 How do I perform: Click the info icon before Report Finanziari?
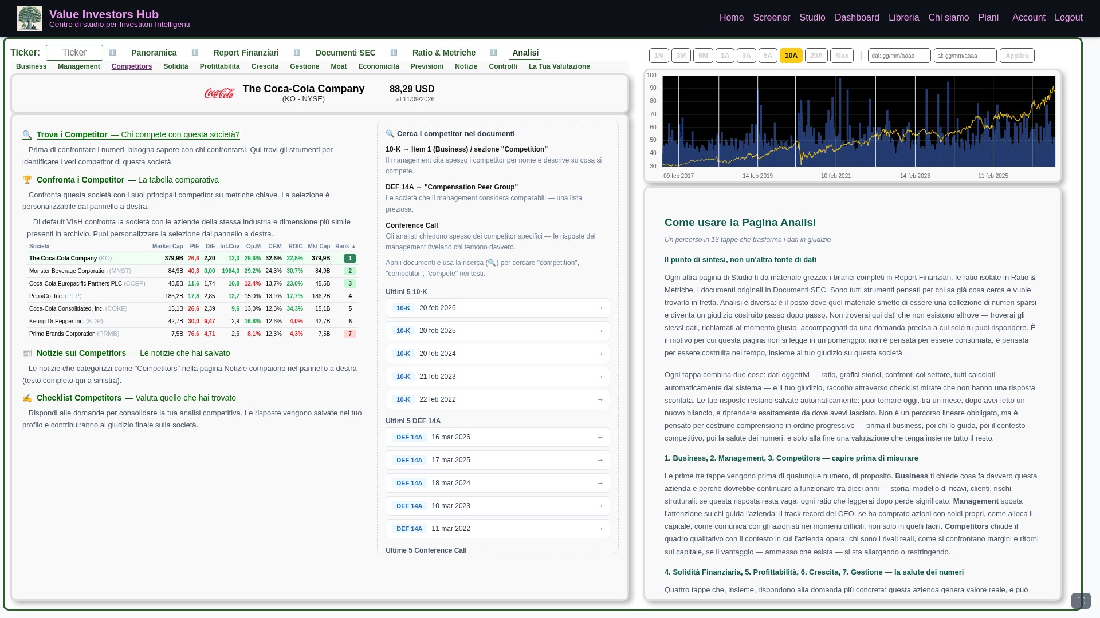[x=195, y=53]
